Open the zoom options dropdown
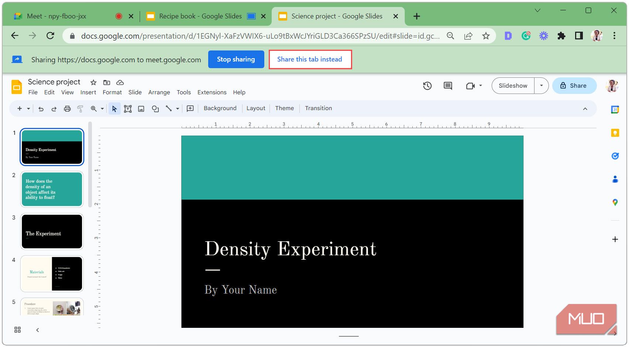 [x=102, y=108]
